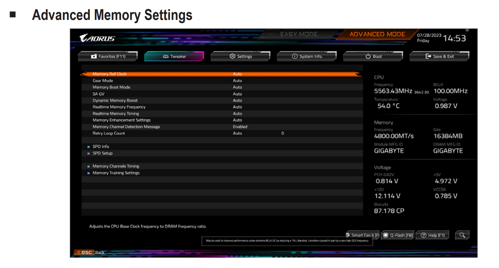Open Memory Boot Mode Auto value
499x268 pixels.
[x=237, y=87]
